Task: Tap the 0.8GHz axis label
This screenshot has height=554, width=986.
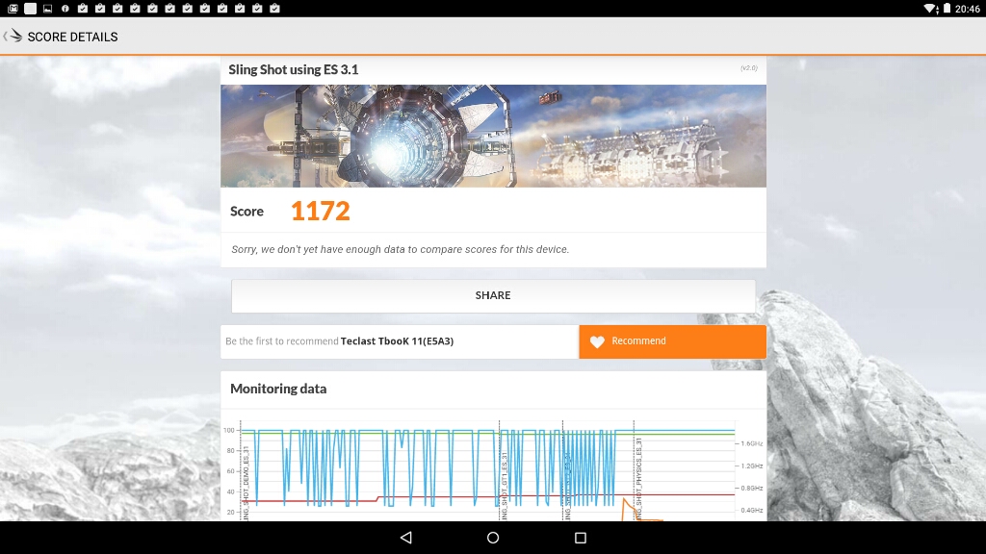Action: click(751, 488)
